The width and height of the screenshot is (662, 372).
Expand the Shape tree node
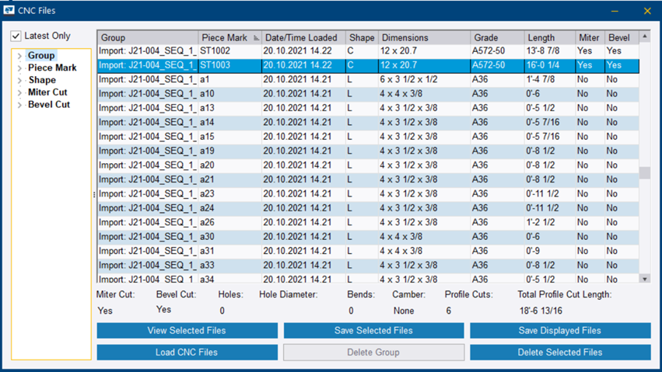coord(20,81)
